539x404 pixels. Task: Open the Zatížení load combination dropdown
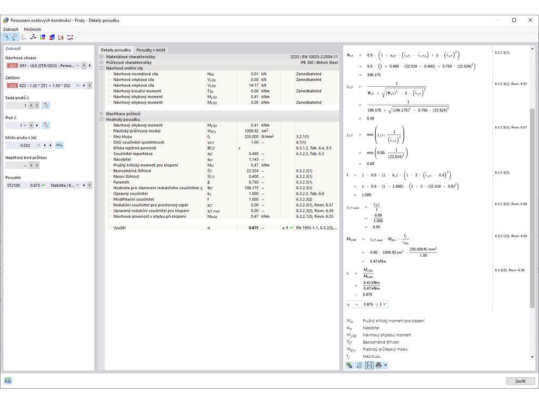(x=78, y=86)
